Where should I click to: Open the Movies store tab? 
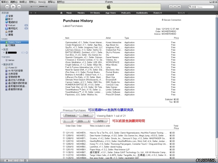81,13
